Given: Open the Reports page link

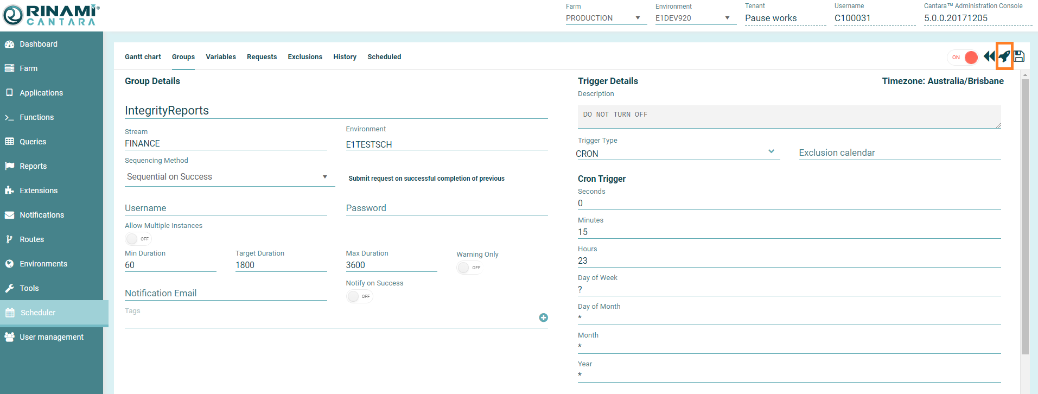Looking at the screenshot, I should (x=33, y=166).
